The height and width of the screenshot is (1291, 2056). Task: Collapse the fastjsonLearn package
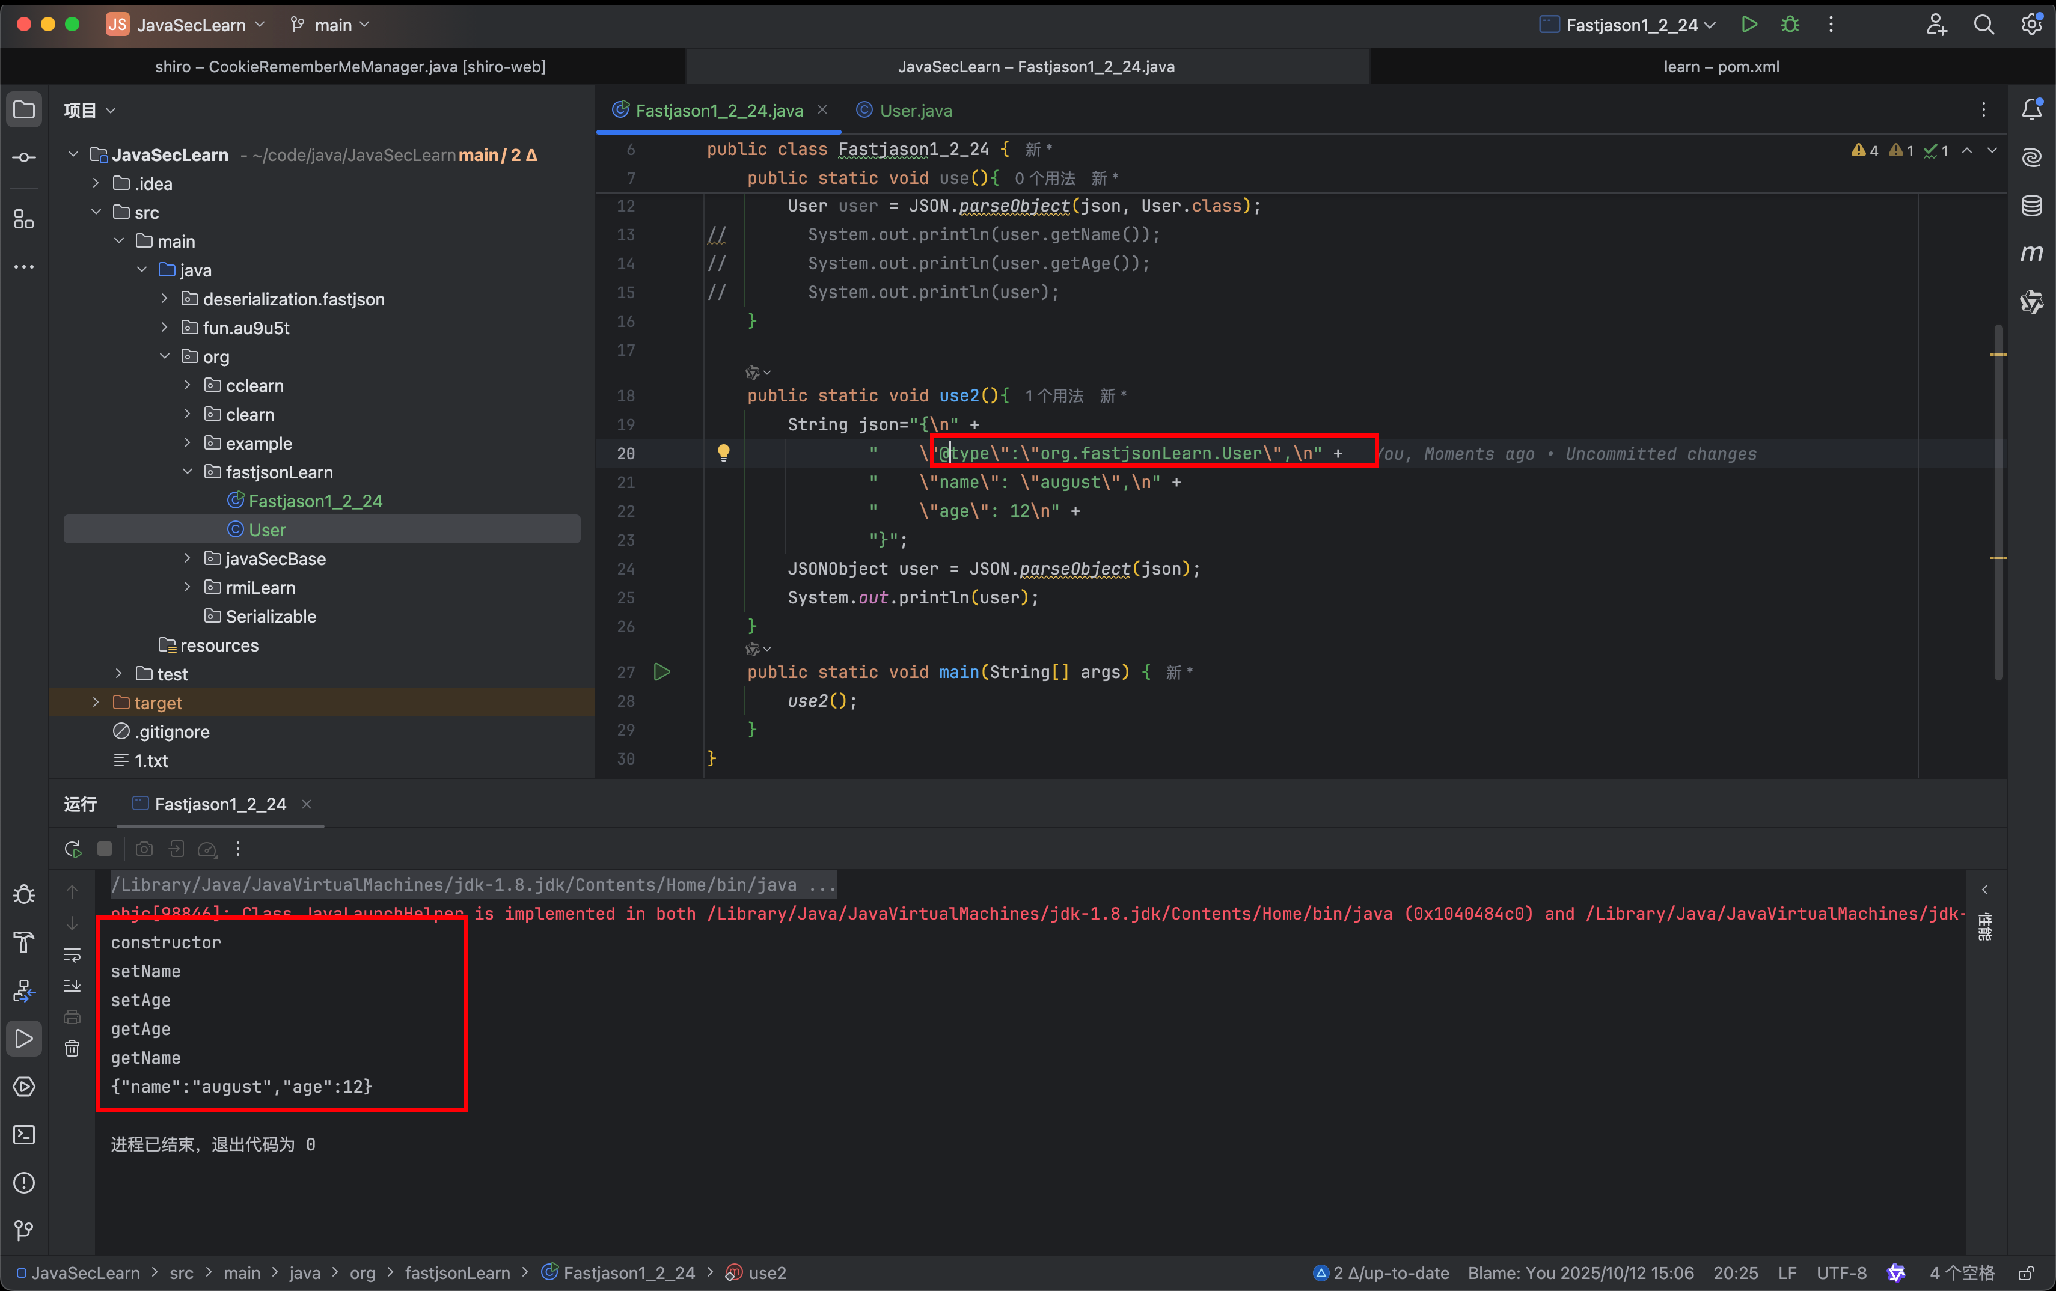click(x=187, y=472)
